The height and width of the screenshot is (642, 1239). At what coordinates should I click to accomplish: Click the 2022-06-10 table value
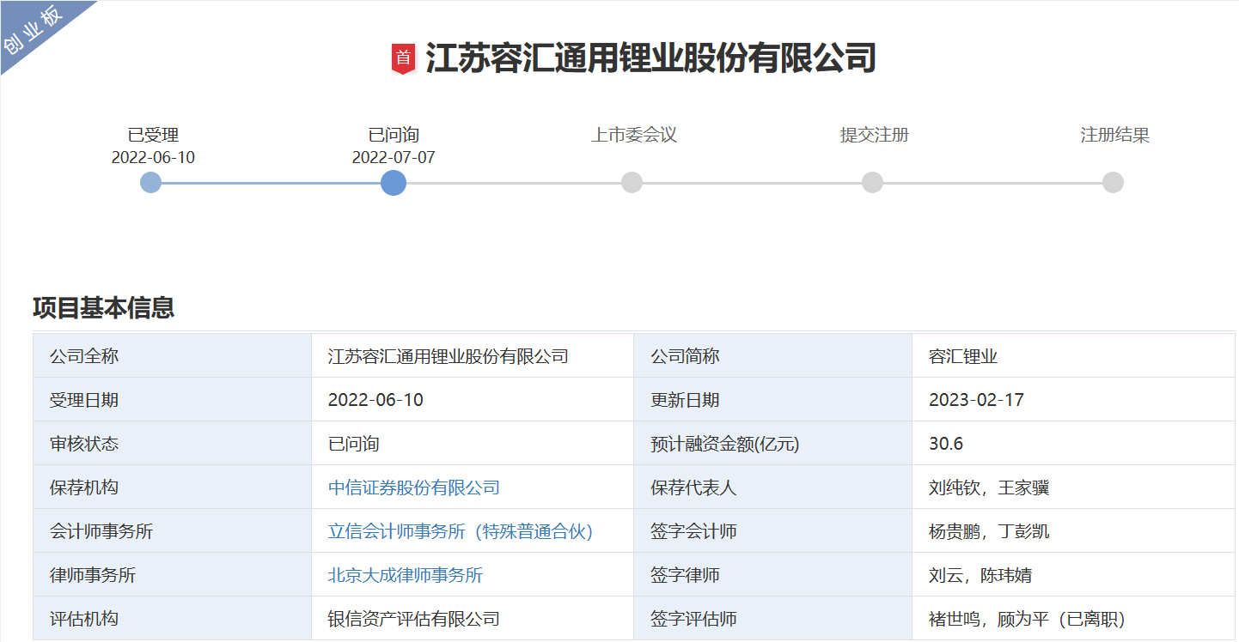click(472, 400)
